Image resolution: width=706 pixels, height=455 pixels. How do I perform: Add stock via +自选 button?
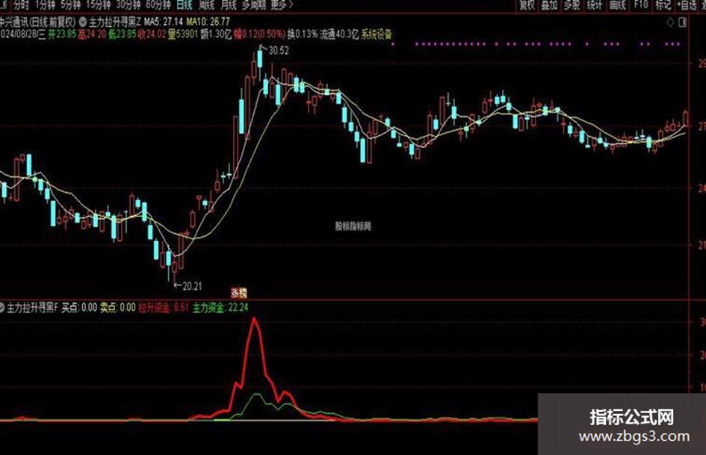[686, 5]
